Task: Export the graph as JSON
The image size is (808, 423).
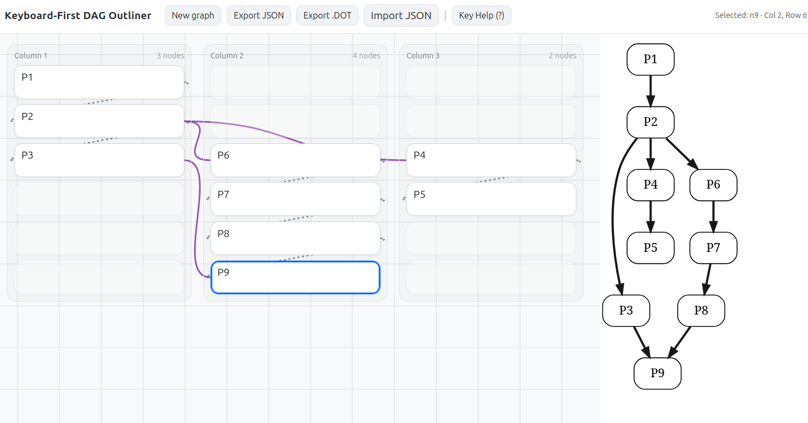Action: coord(258,15)
